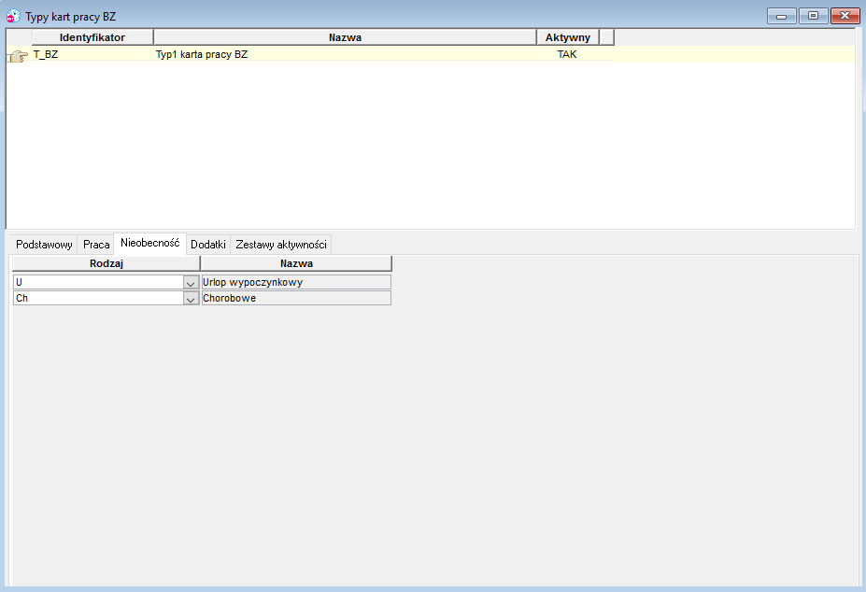The height and width of the screenshot is (592, 866).
Task: Switch to the Praca tab
Action: click(x=96, y=244)
